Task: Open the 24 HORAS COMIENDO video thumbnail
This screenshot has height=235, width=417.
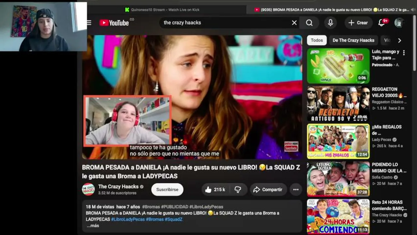Action: coord(338,216)
